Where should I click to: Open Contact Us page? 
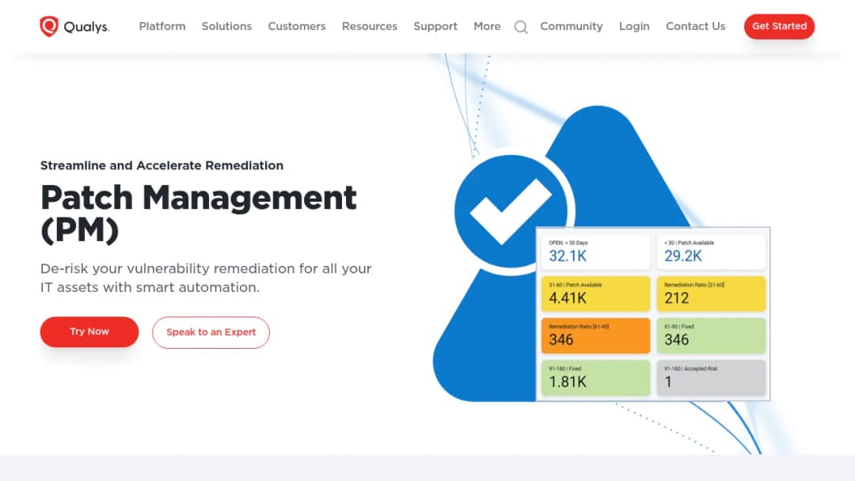[695, 26]
